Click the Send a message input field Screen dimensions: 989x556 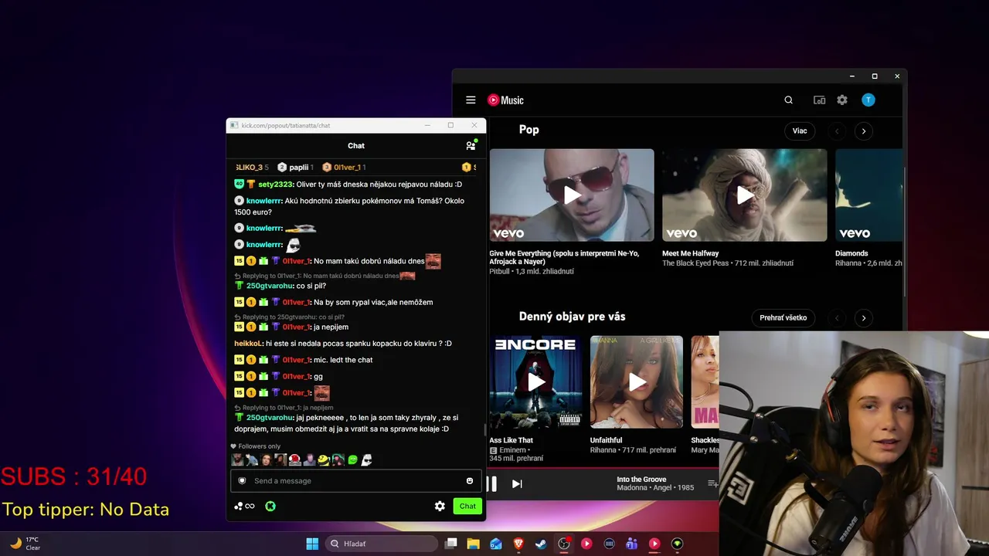click(x=356, y=481)
